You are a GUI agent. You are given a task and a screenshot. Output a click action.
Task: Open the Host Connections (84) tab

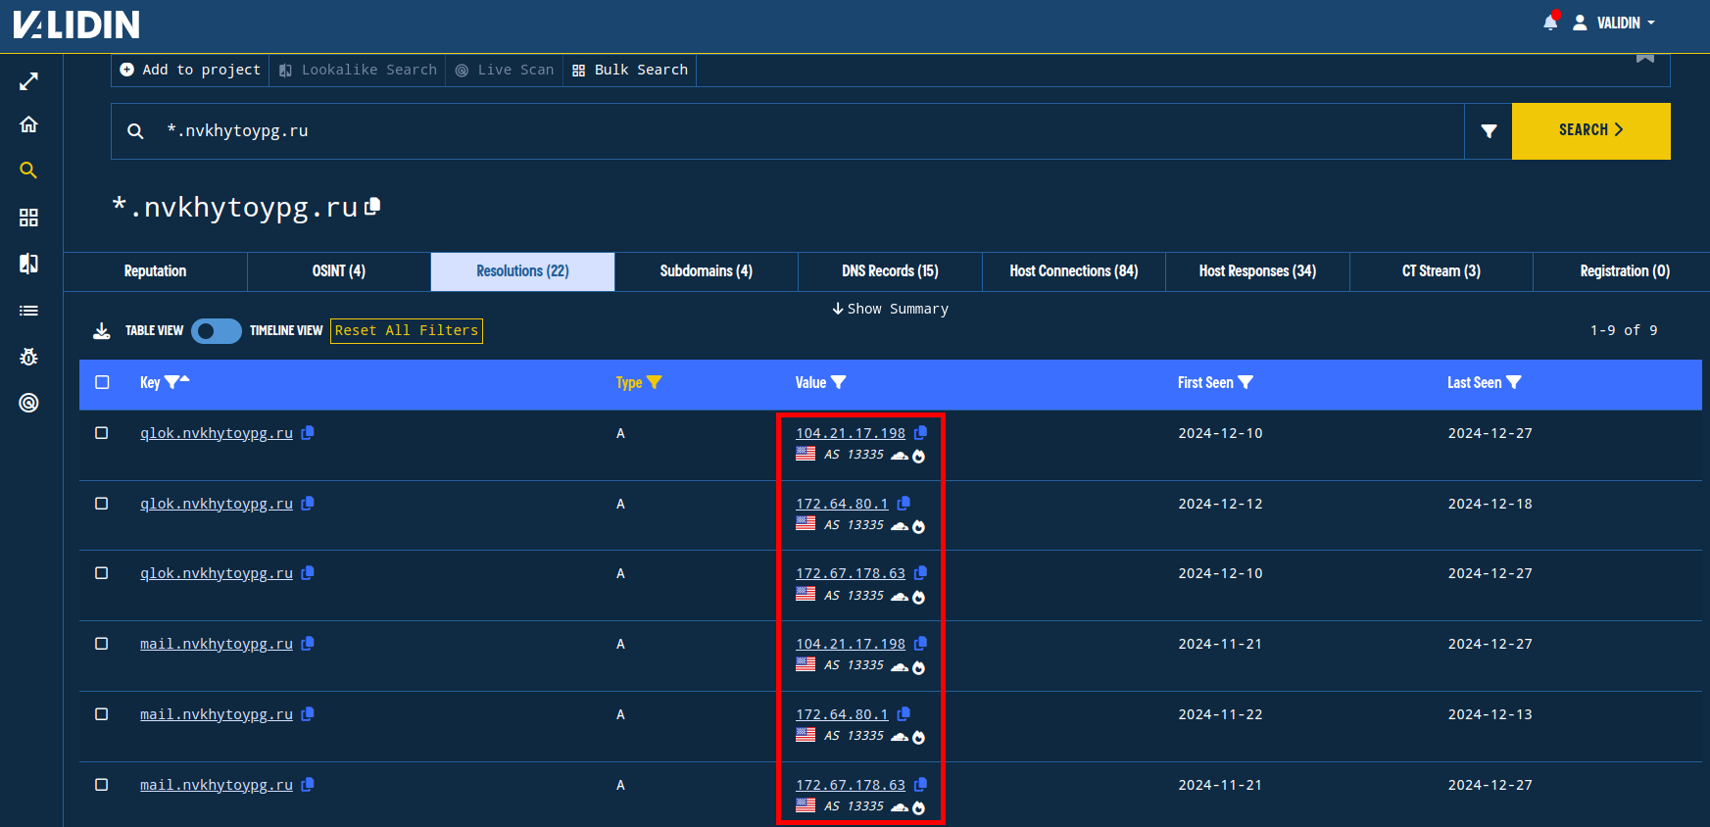[1074, 271]
